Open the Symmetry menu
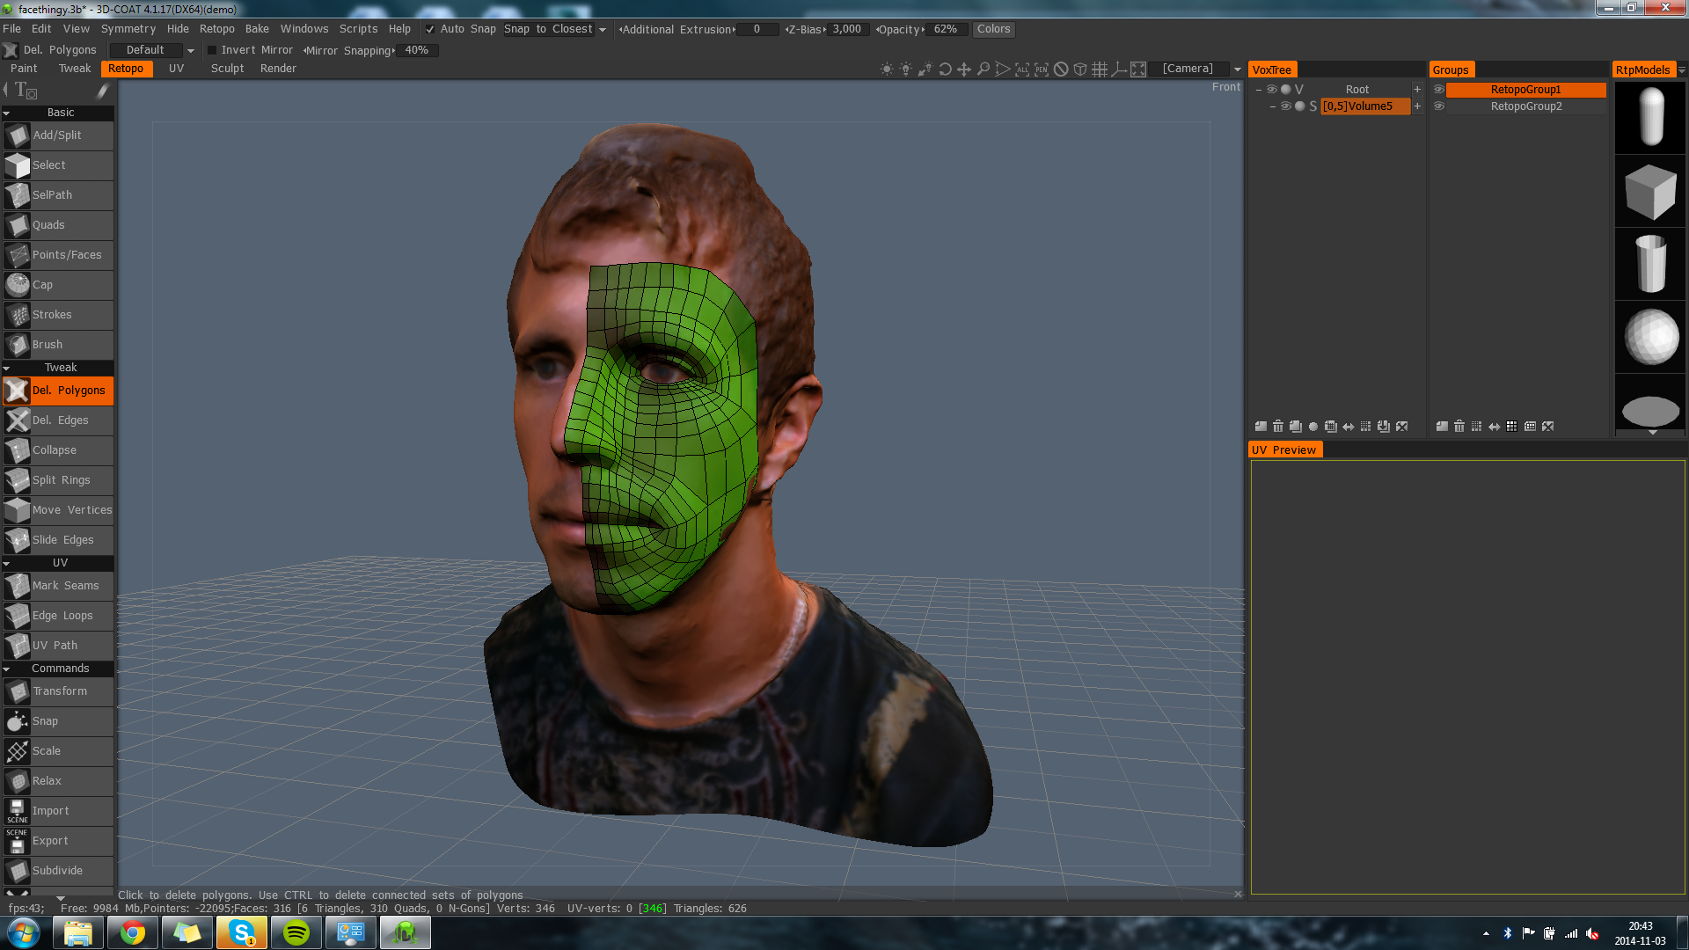This screenshot has height=950, width=1689. (x=128, y=28)
